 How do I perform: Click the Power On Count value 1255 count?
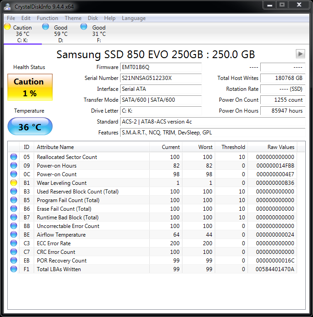[x=283, y=100]
